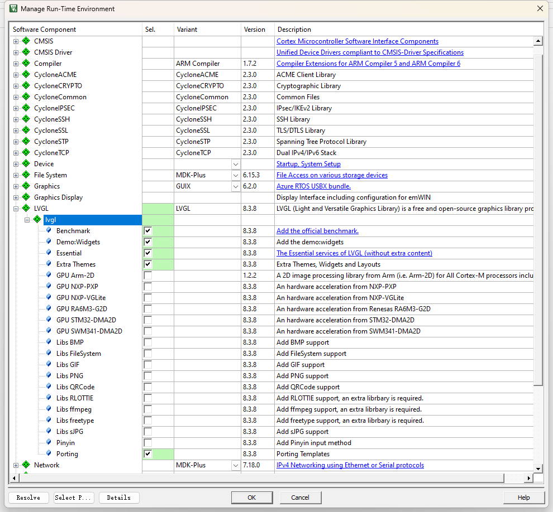Uncheck the Benchmark checkbox

pos(148,231)
